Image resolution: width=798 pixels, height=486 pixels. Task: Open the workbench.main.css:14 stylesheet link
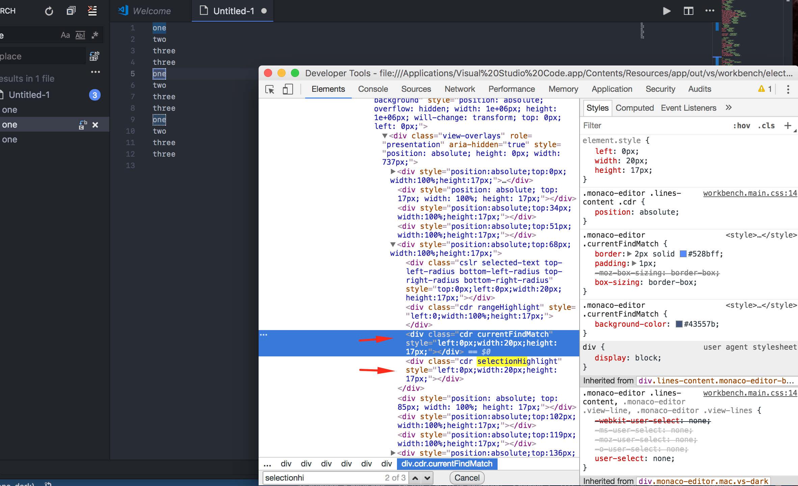click(750, 193)
